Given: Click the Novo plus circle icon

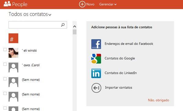Looking at the screenshot, I should tap(82, 4).
